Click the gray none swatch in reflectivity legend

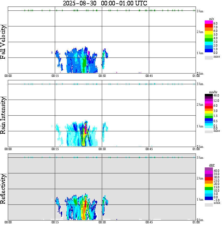point(209,205)
